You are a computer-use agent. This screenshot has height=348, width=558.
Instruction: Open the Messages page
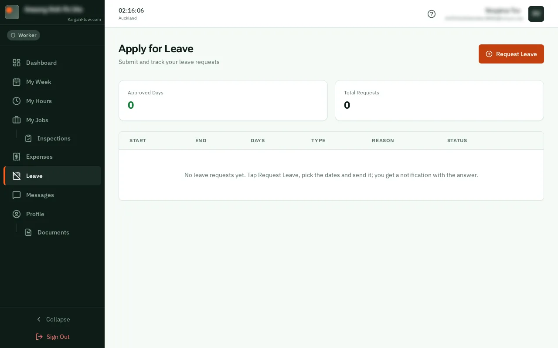click(x=52, y=195)
